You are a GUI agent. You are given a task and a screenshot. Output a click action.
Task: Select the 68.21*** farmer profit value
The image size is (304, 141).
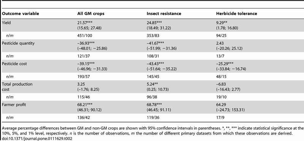click(84, 105)
